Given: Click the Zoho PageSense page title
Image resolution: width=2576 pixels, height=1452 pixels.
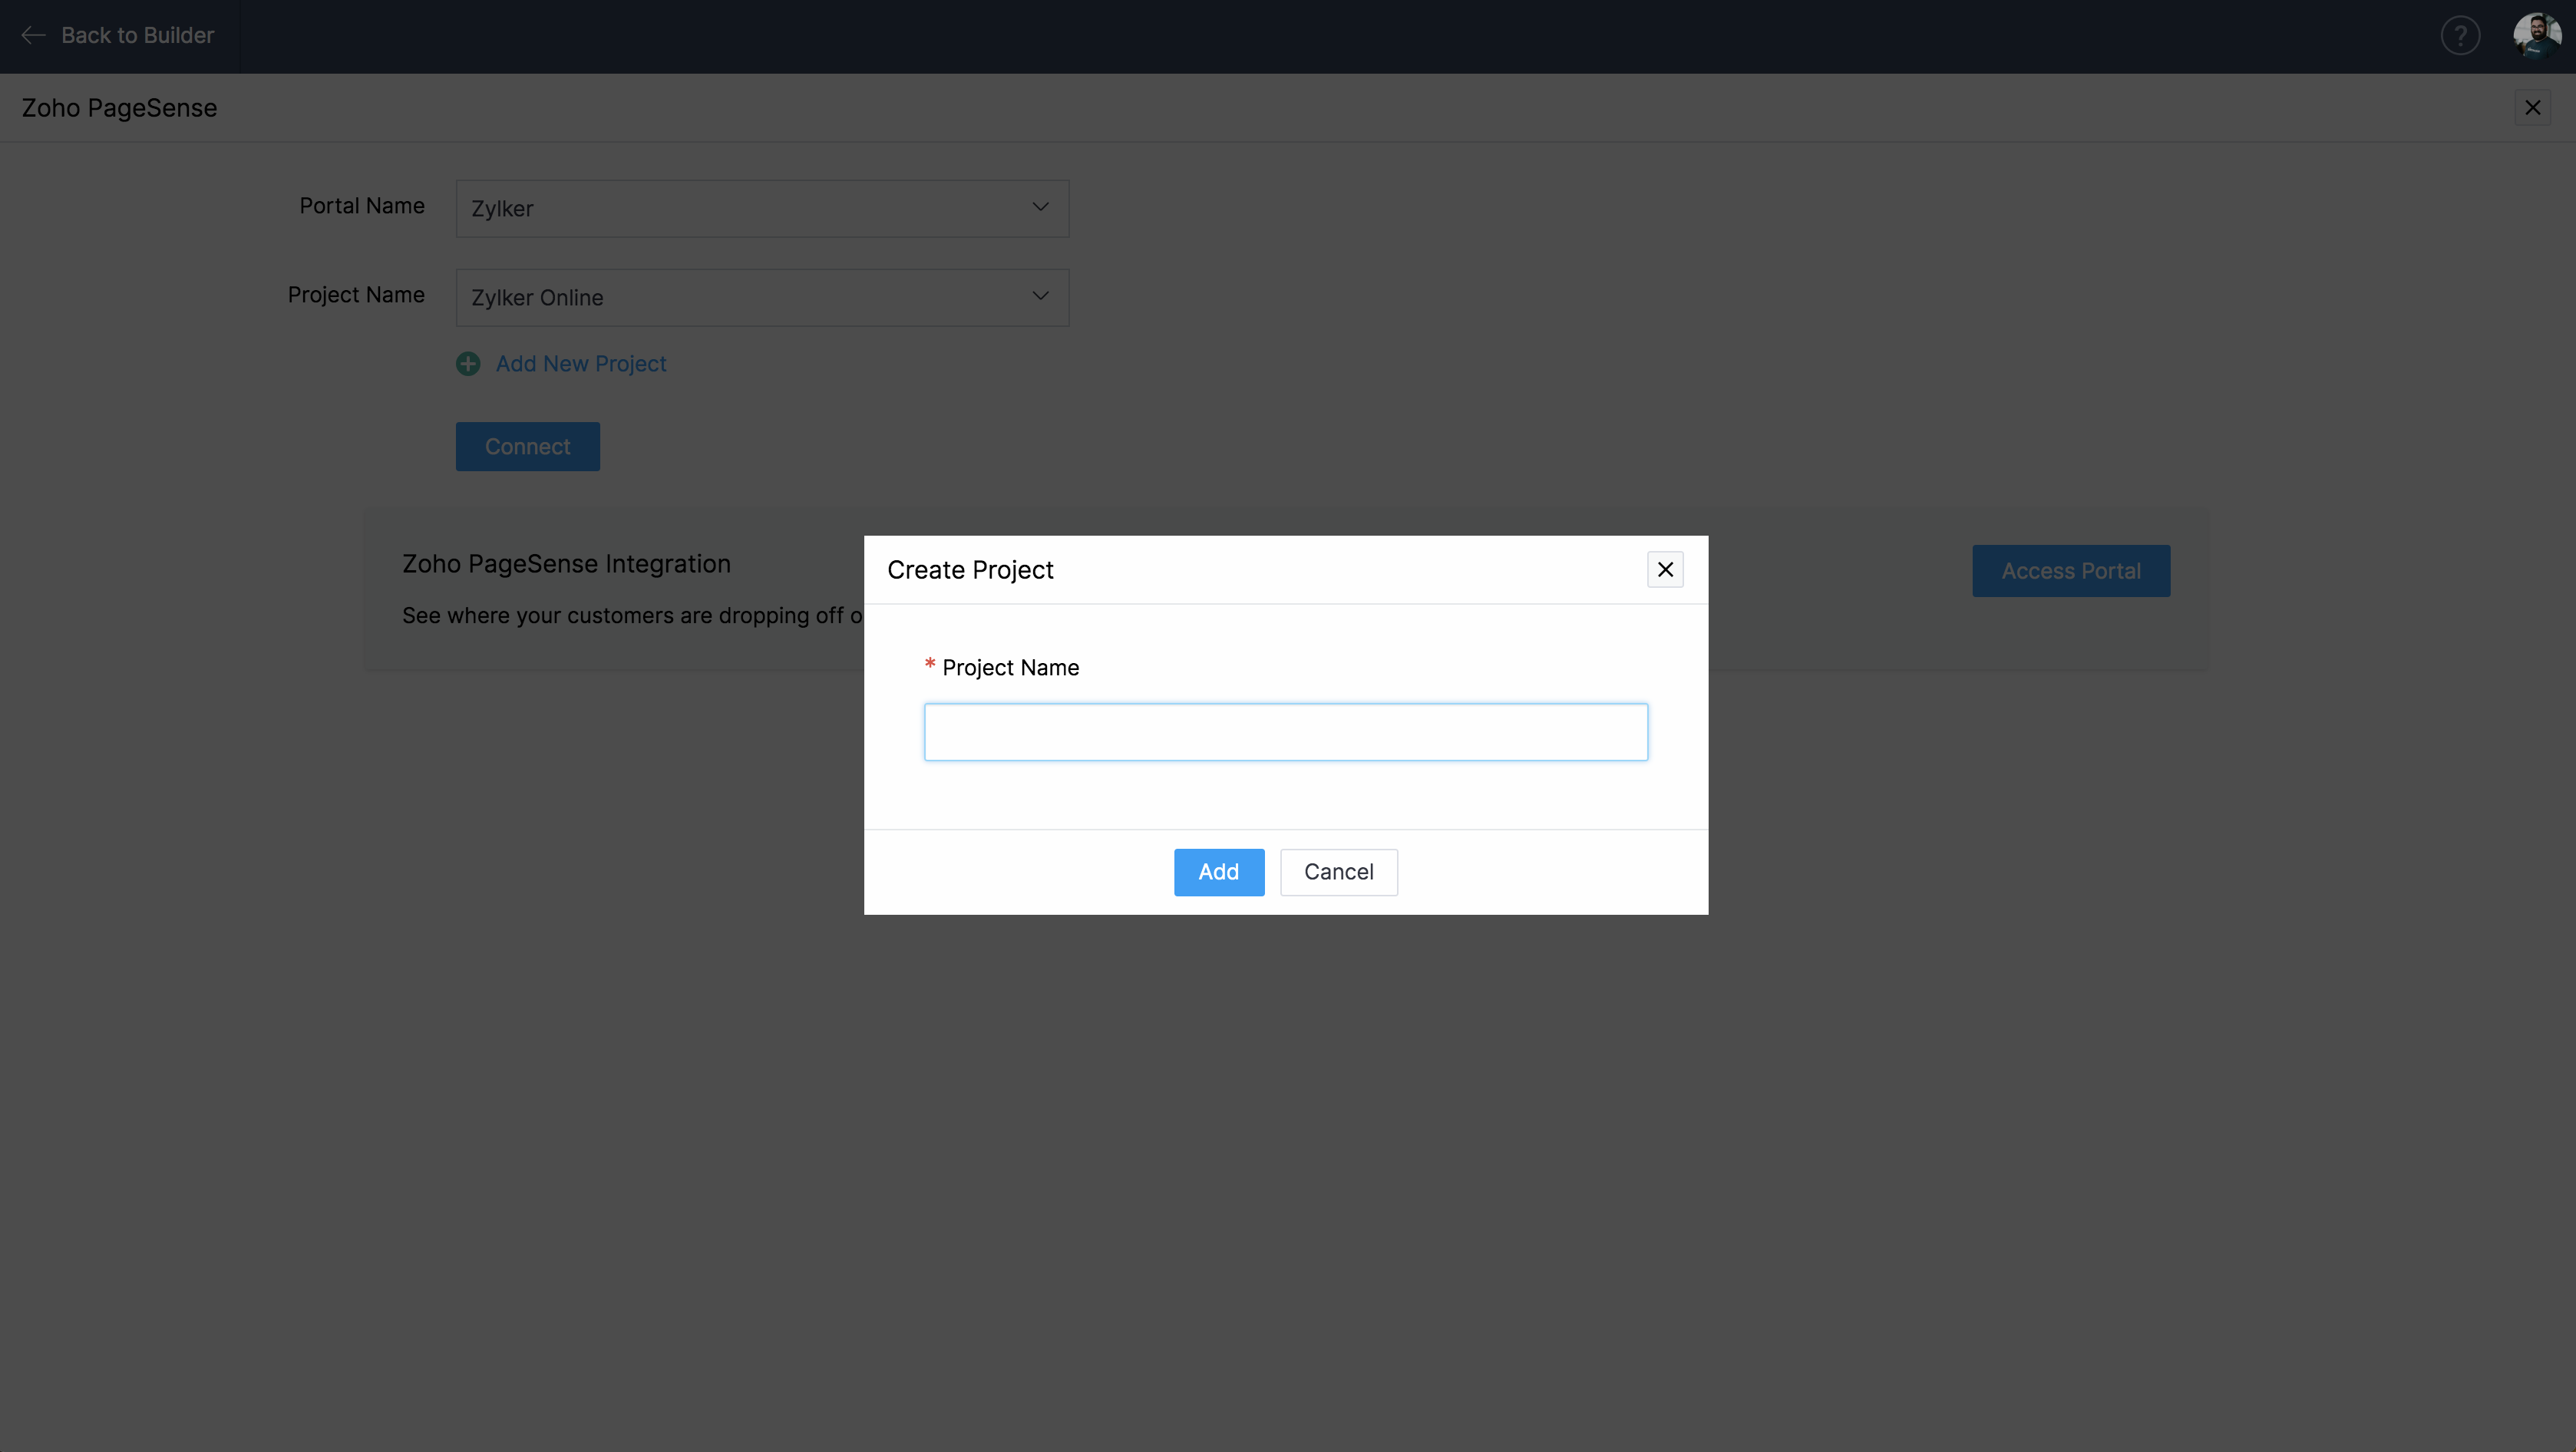Looking at the screenshot, I should coord(119,108).
